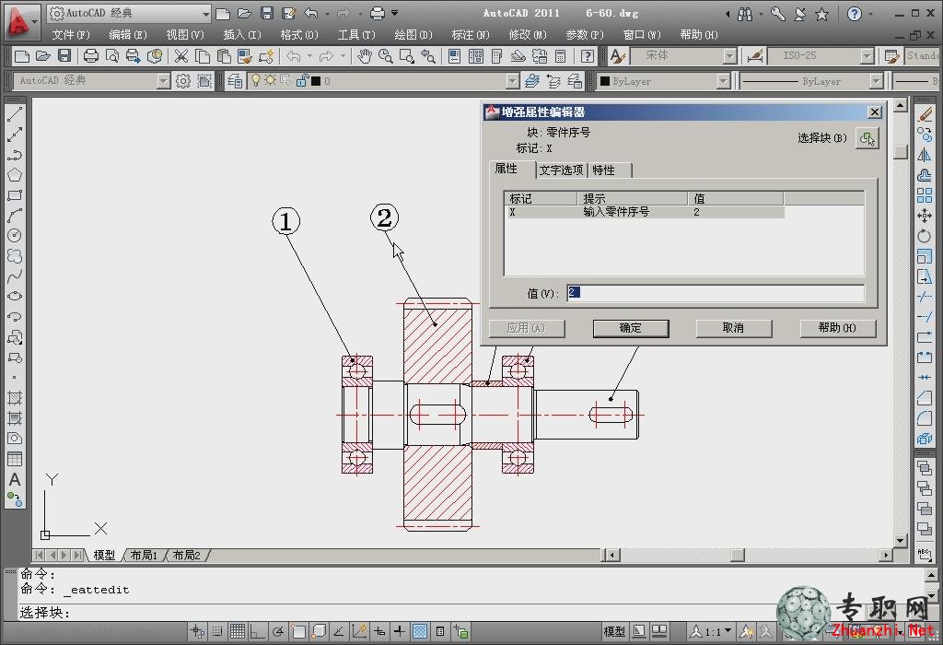Switch to the 布局1 layout tab
The width and height of the screenshot is (943, 645).
[x=144, y=555]
